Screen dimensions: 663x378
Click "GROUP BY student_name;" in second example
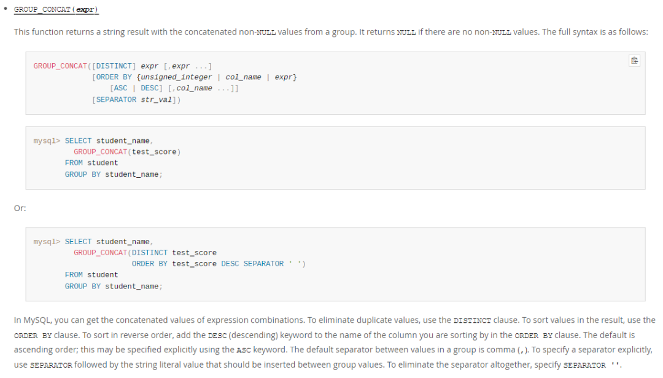[114, 286]
